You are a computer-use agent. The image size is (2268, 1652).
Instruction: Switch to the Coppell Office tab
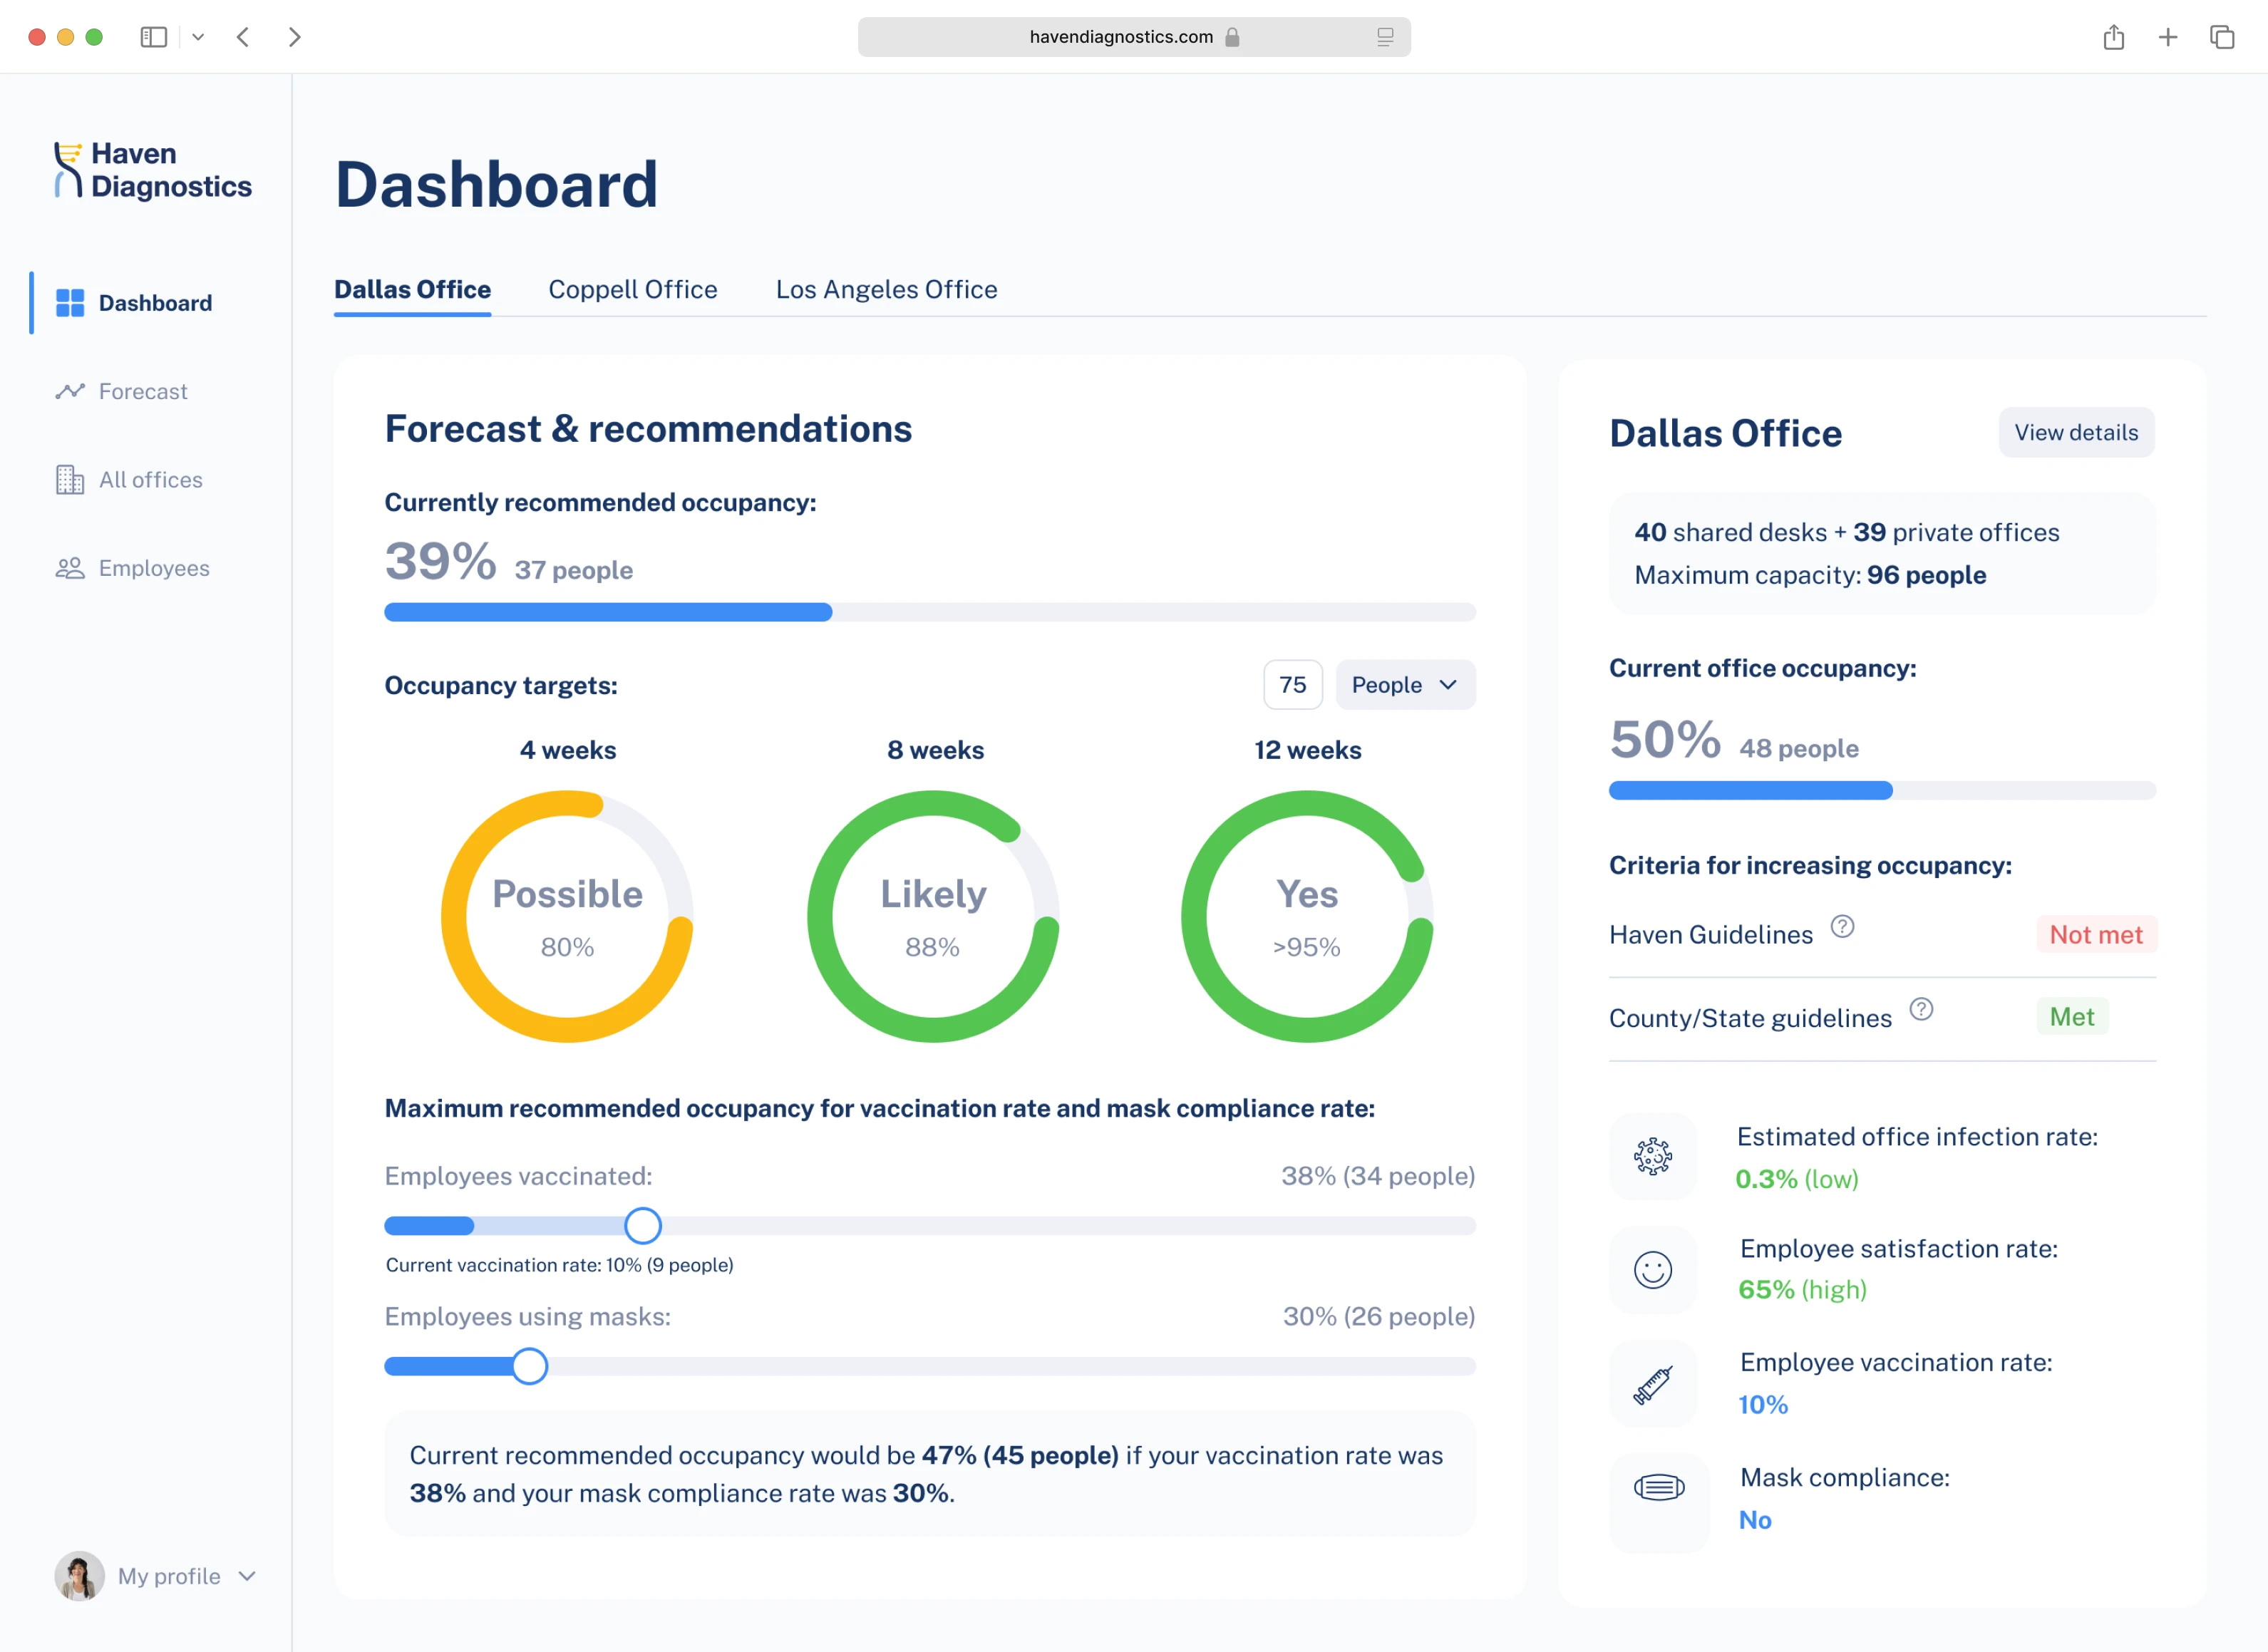coord(632,290)
